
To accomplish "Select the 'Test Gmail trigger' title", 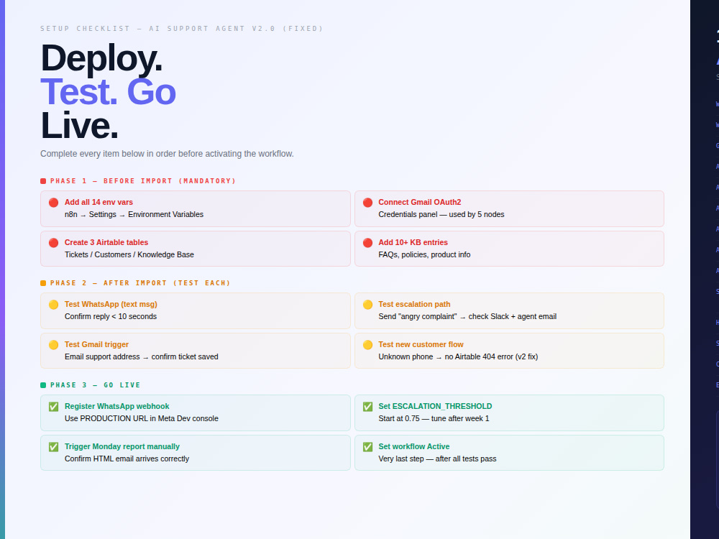I will click(x=97, y=345).
